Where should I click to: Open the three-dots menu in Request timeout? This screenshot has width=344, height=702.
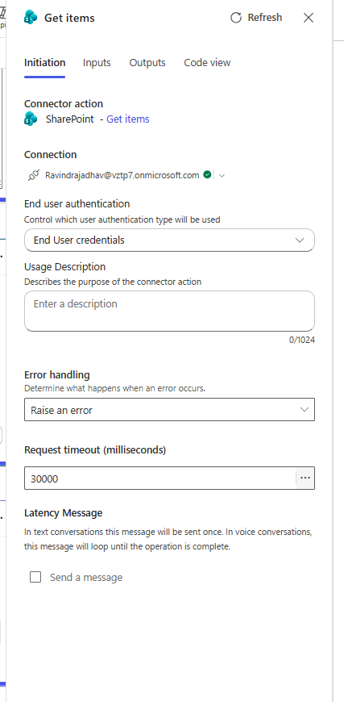coord(305,478)
